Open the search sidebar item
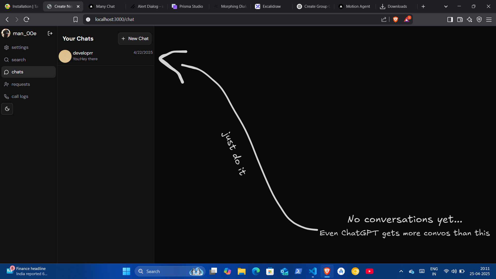Image resolution: width=496 pixels, height=279 pixels. pos(19,60)
